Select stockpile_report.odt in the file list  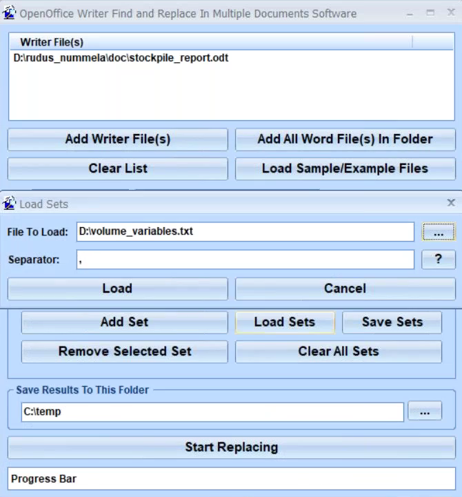121,58
